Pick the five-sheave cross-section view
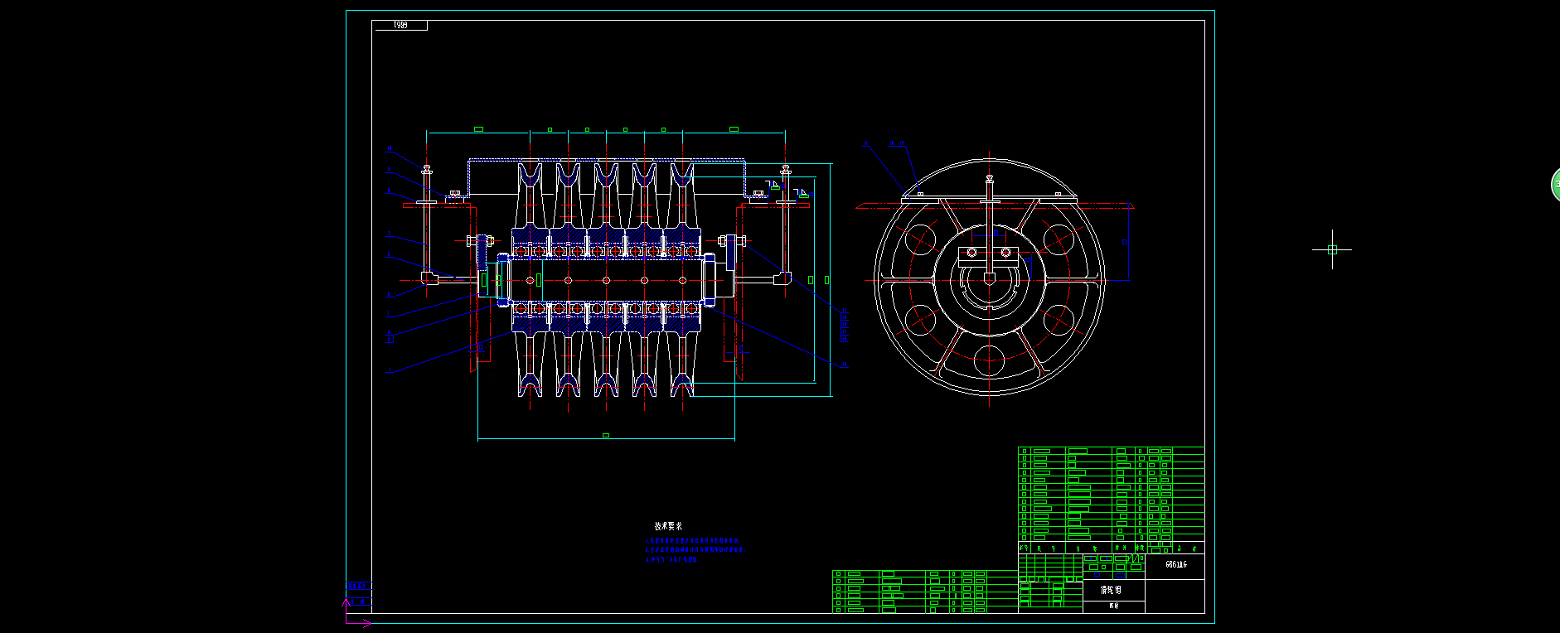Viewport: 1560px width, 633px height. (x=606, y=278)
